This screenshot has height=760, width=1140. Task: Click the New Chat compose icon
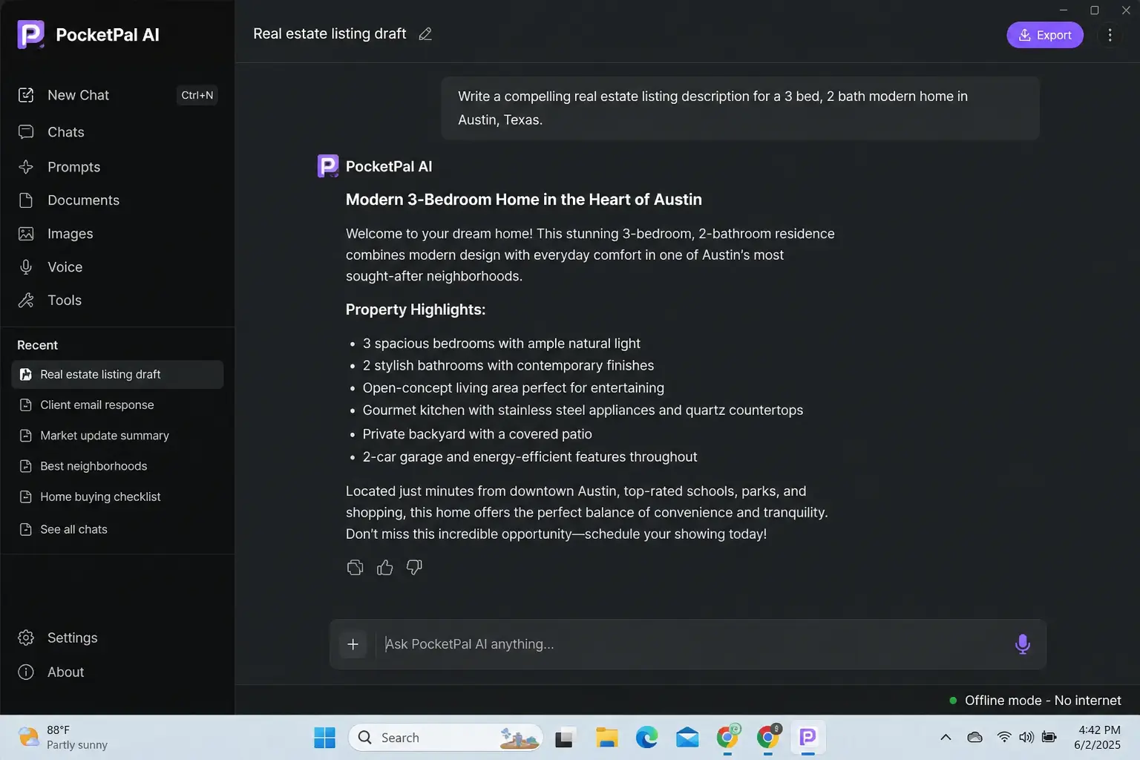(x=26, y=95)
